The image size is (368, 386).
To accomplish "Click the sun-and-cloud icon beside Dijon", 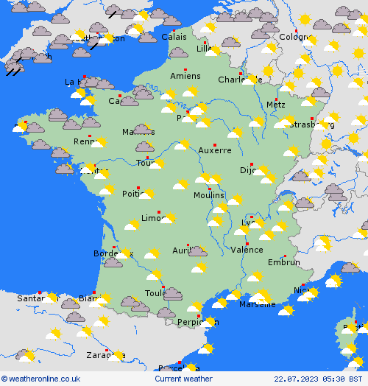I will [x=261, y=169].
